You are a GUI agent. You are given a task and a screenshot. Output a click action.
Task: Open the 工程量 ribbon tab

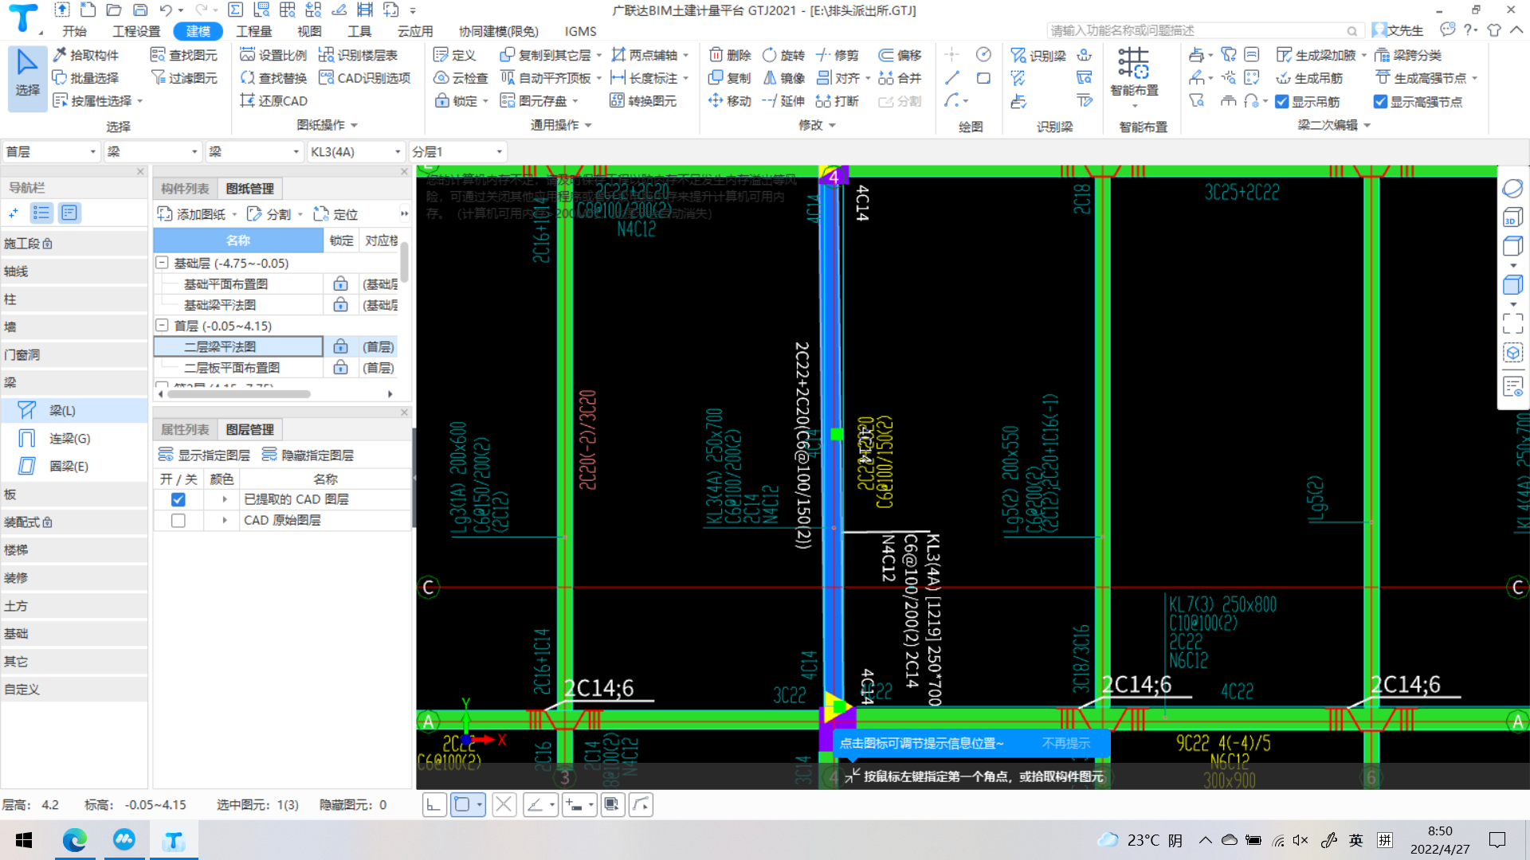(253, 31)
